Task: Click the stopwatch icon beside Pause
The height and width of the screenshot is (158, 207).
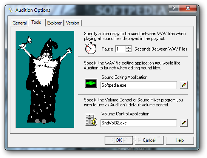Action: tap(91, 48)
